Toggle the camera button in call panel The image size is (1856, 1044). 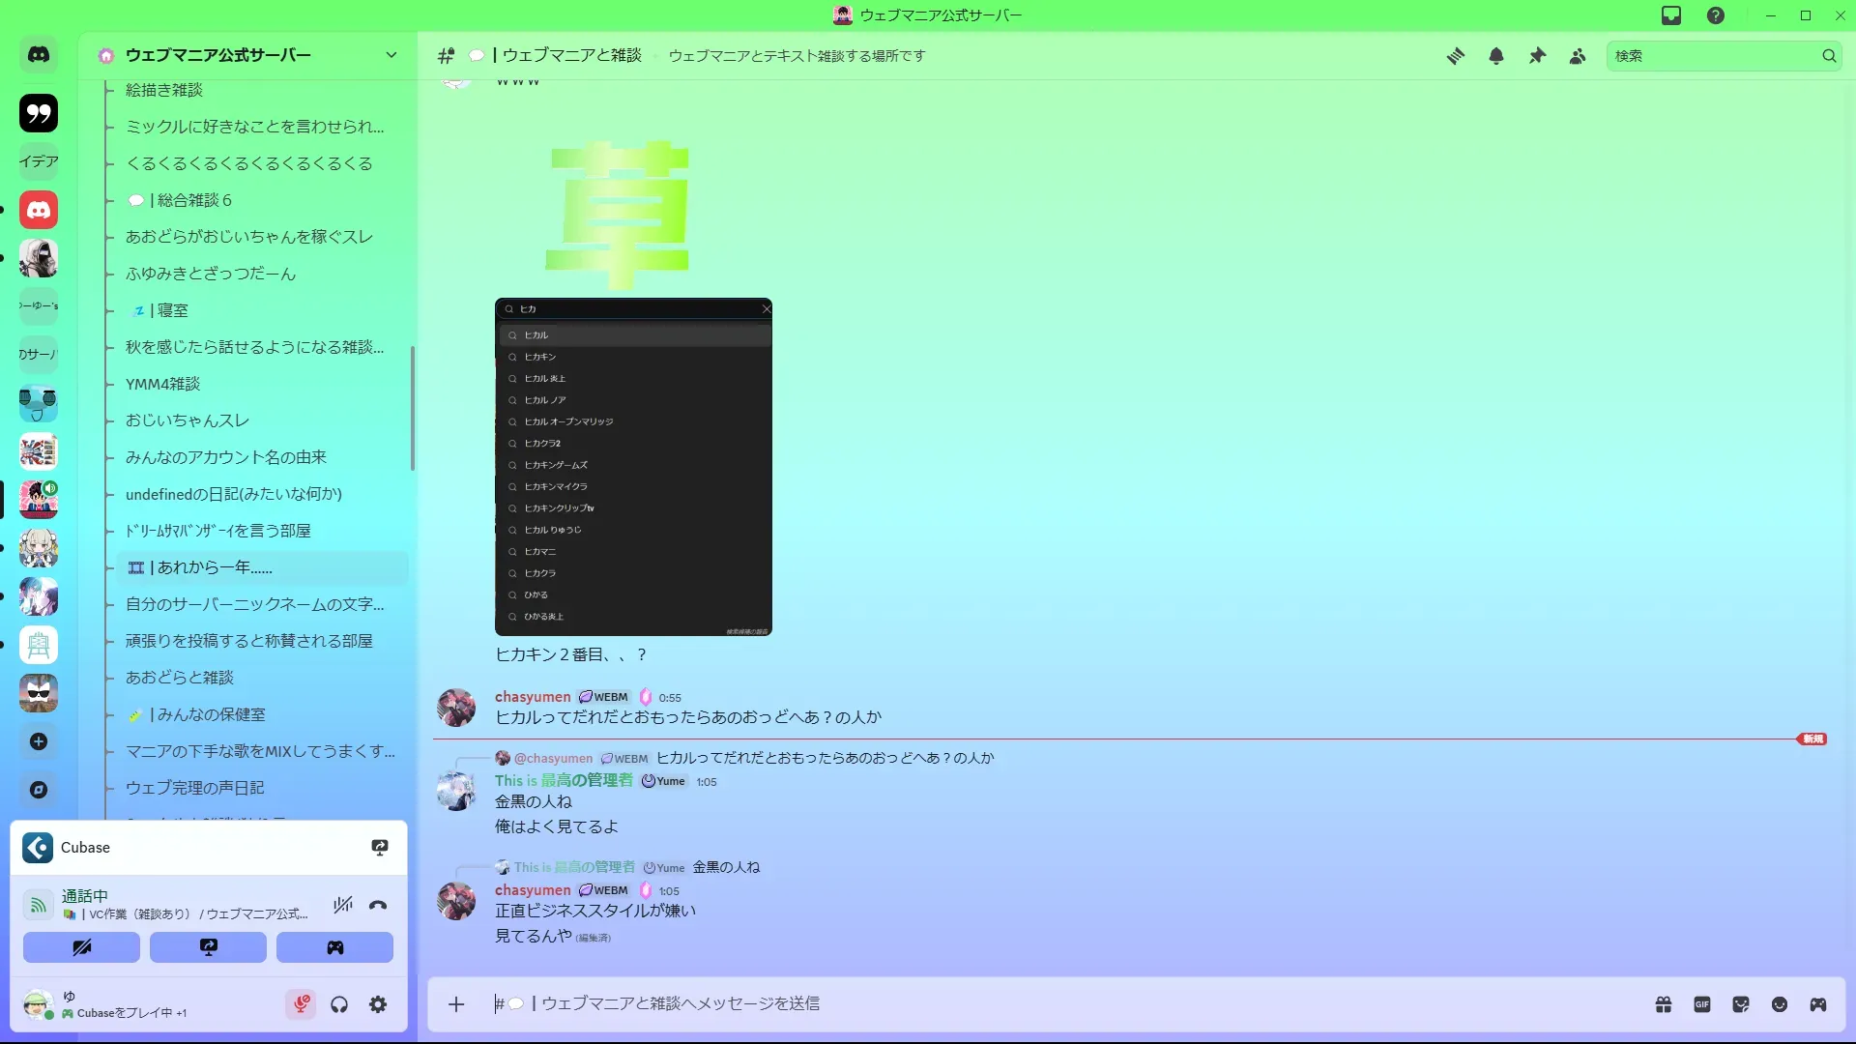pyautogui.click(x=82, y=947)
